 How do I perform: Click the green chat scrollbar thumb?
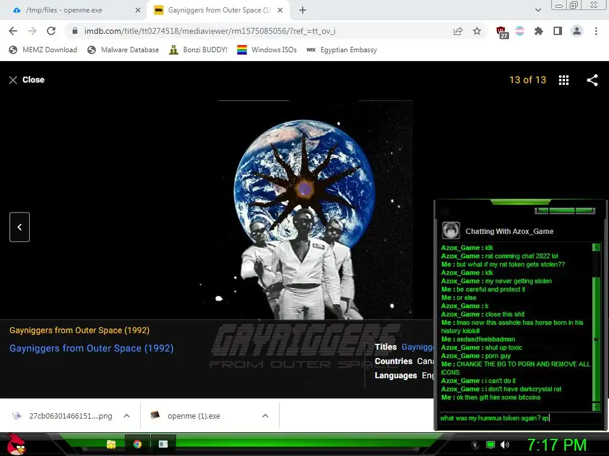click(596, 339)
